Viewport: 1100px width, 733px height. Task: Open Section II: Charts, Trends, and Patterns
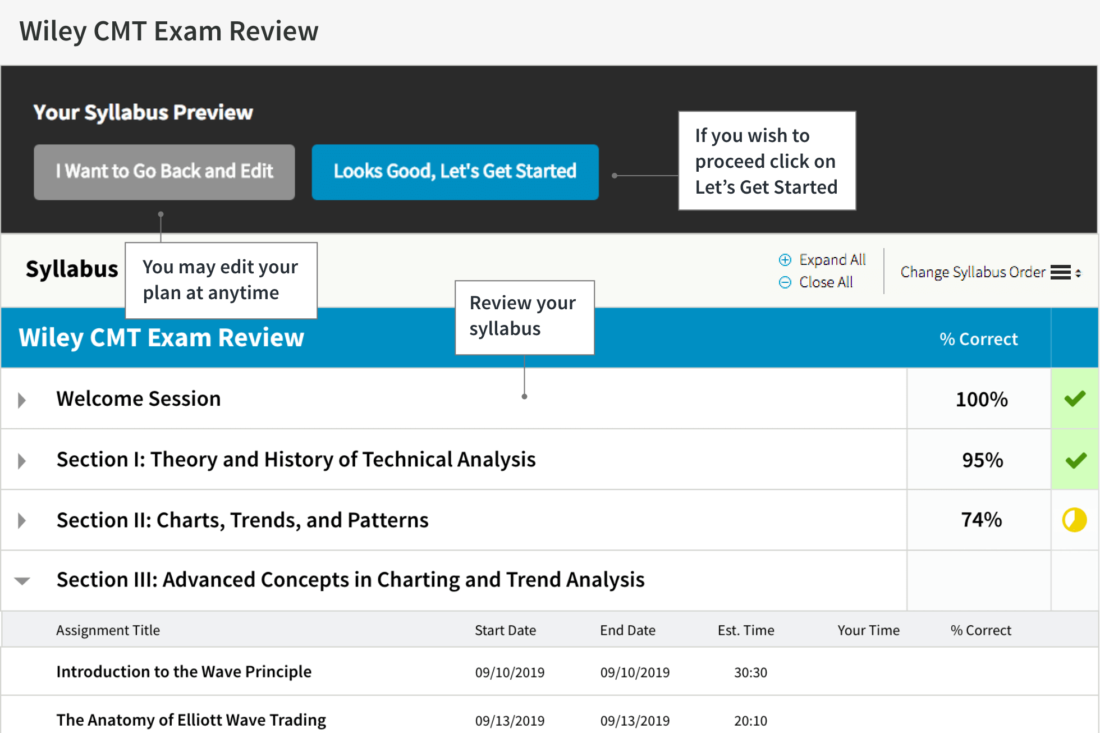click(242, 520)
